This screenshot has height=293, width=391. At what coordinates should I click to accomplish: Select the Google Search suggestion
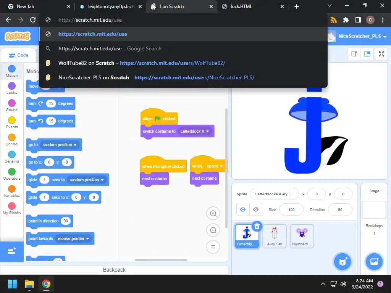click(183, 48)
